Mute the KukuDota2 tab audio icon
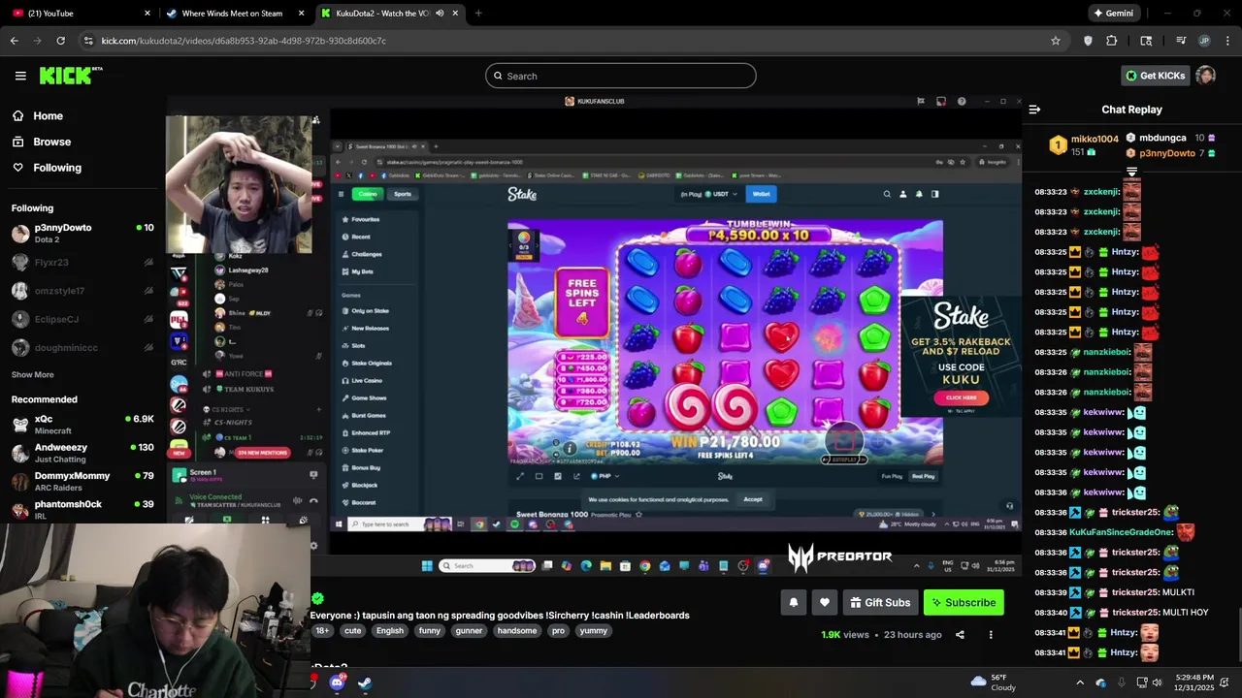The image size is (1242, 698). (x=440, y=13)
